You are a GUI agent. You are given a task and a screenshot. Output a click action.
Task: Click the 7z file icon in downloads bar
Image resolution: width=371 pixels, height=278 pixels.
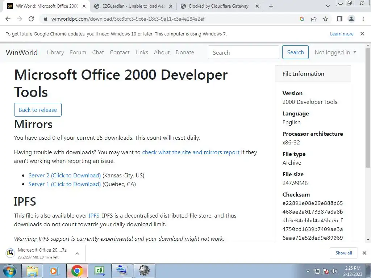tap(11, 253)
